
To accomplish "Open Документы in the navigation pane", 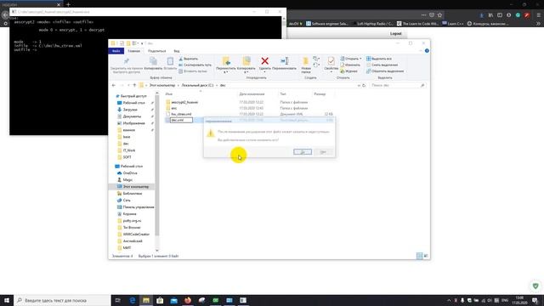I will click(132, 116).
